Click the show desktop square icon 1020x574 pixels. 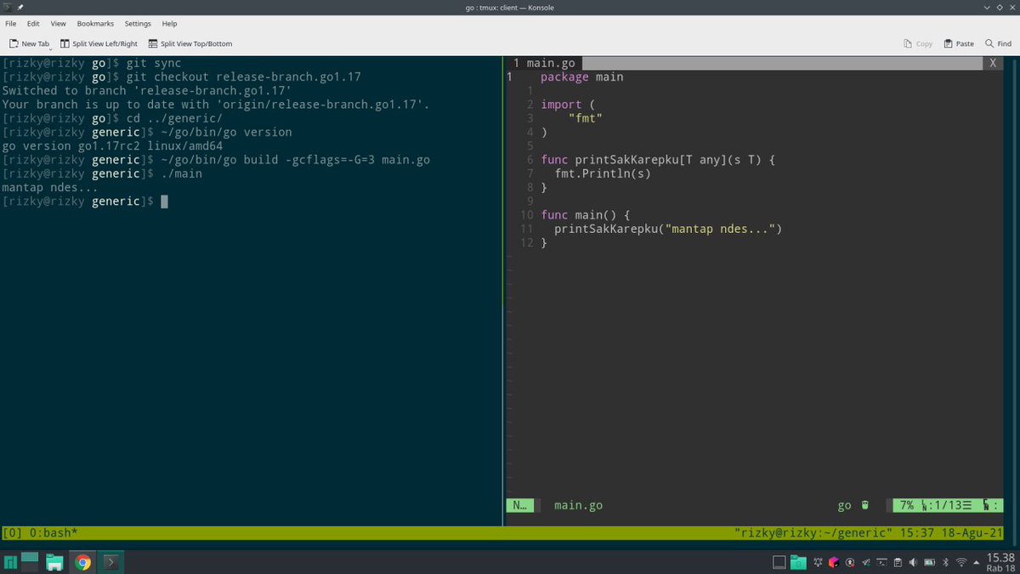(779, 562)
